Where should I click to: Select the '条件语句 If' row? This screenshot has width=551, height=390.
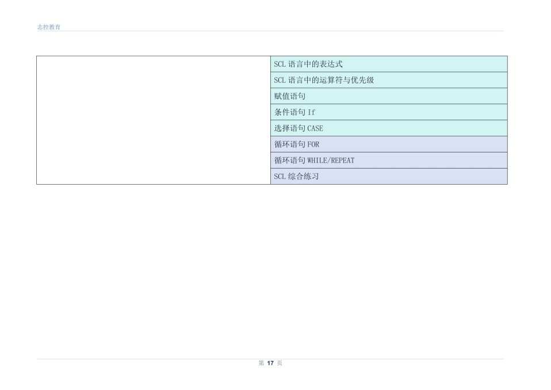click(389, 112)
